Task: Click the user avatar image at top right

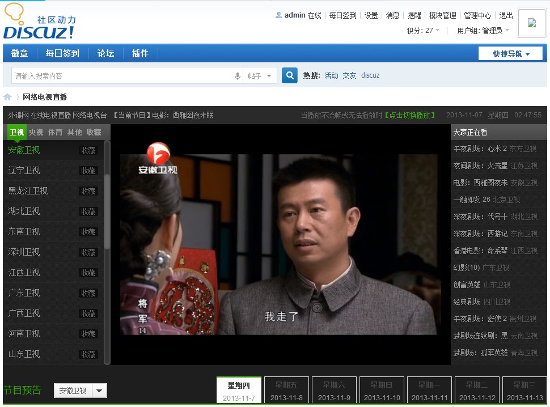Action: point(531,23)
